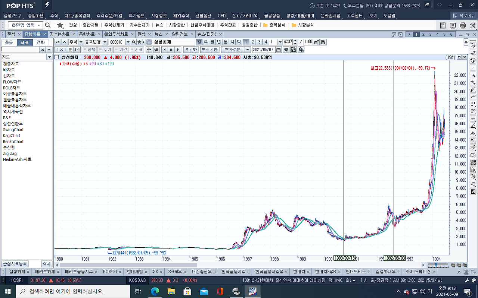478x298 pixels.
Task: Click the 관심지표등록 button
Action: pyautogui.click(x=15, y=264)
